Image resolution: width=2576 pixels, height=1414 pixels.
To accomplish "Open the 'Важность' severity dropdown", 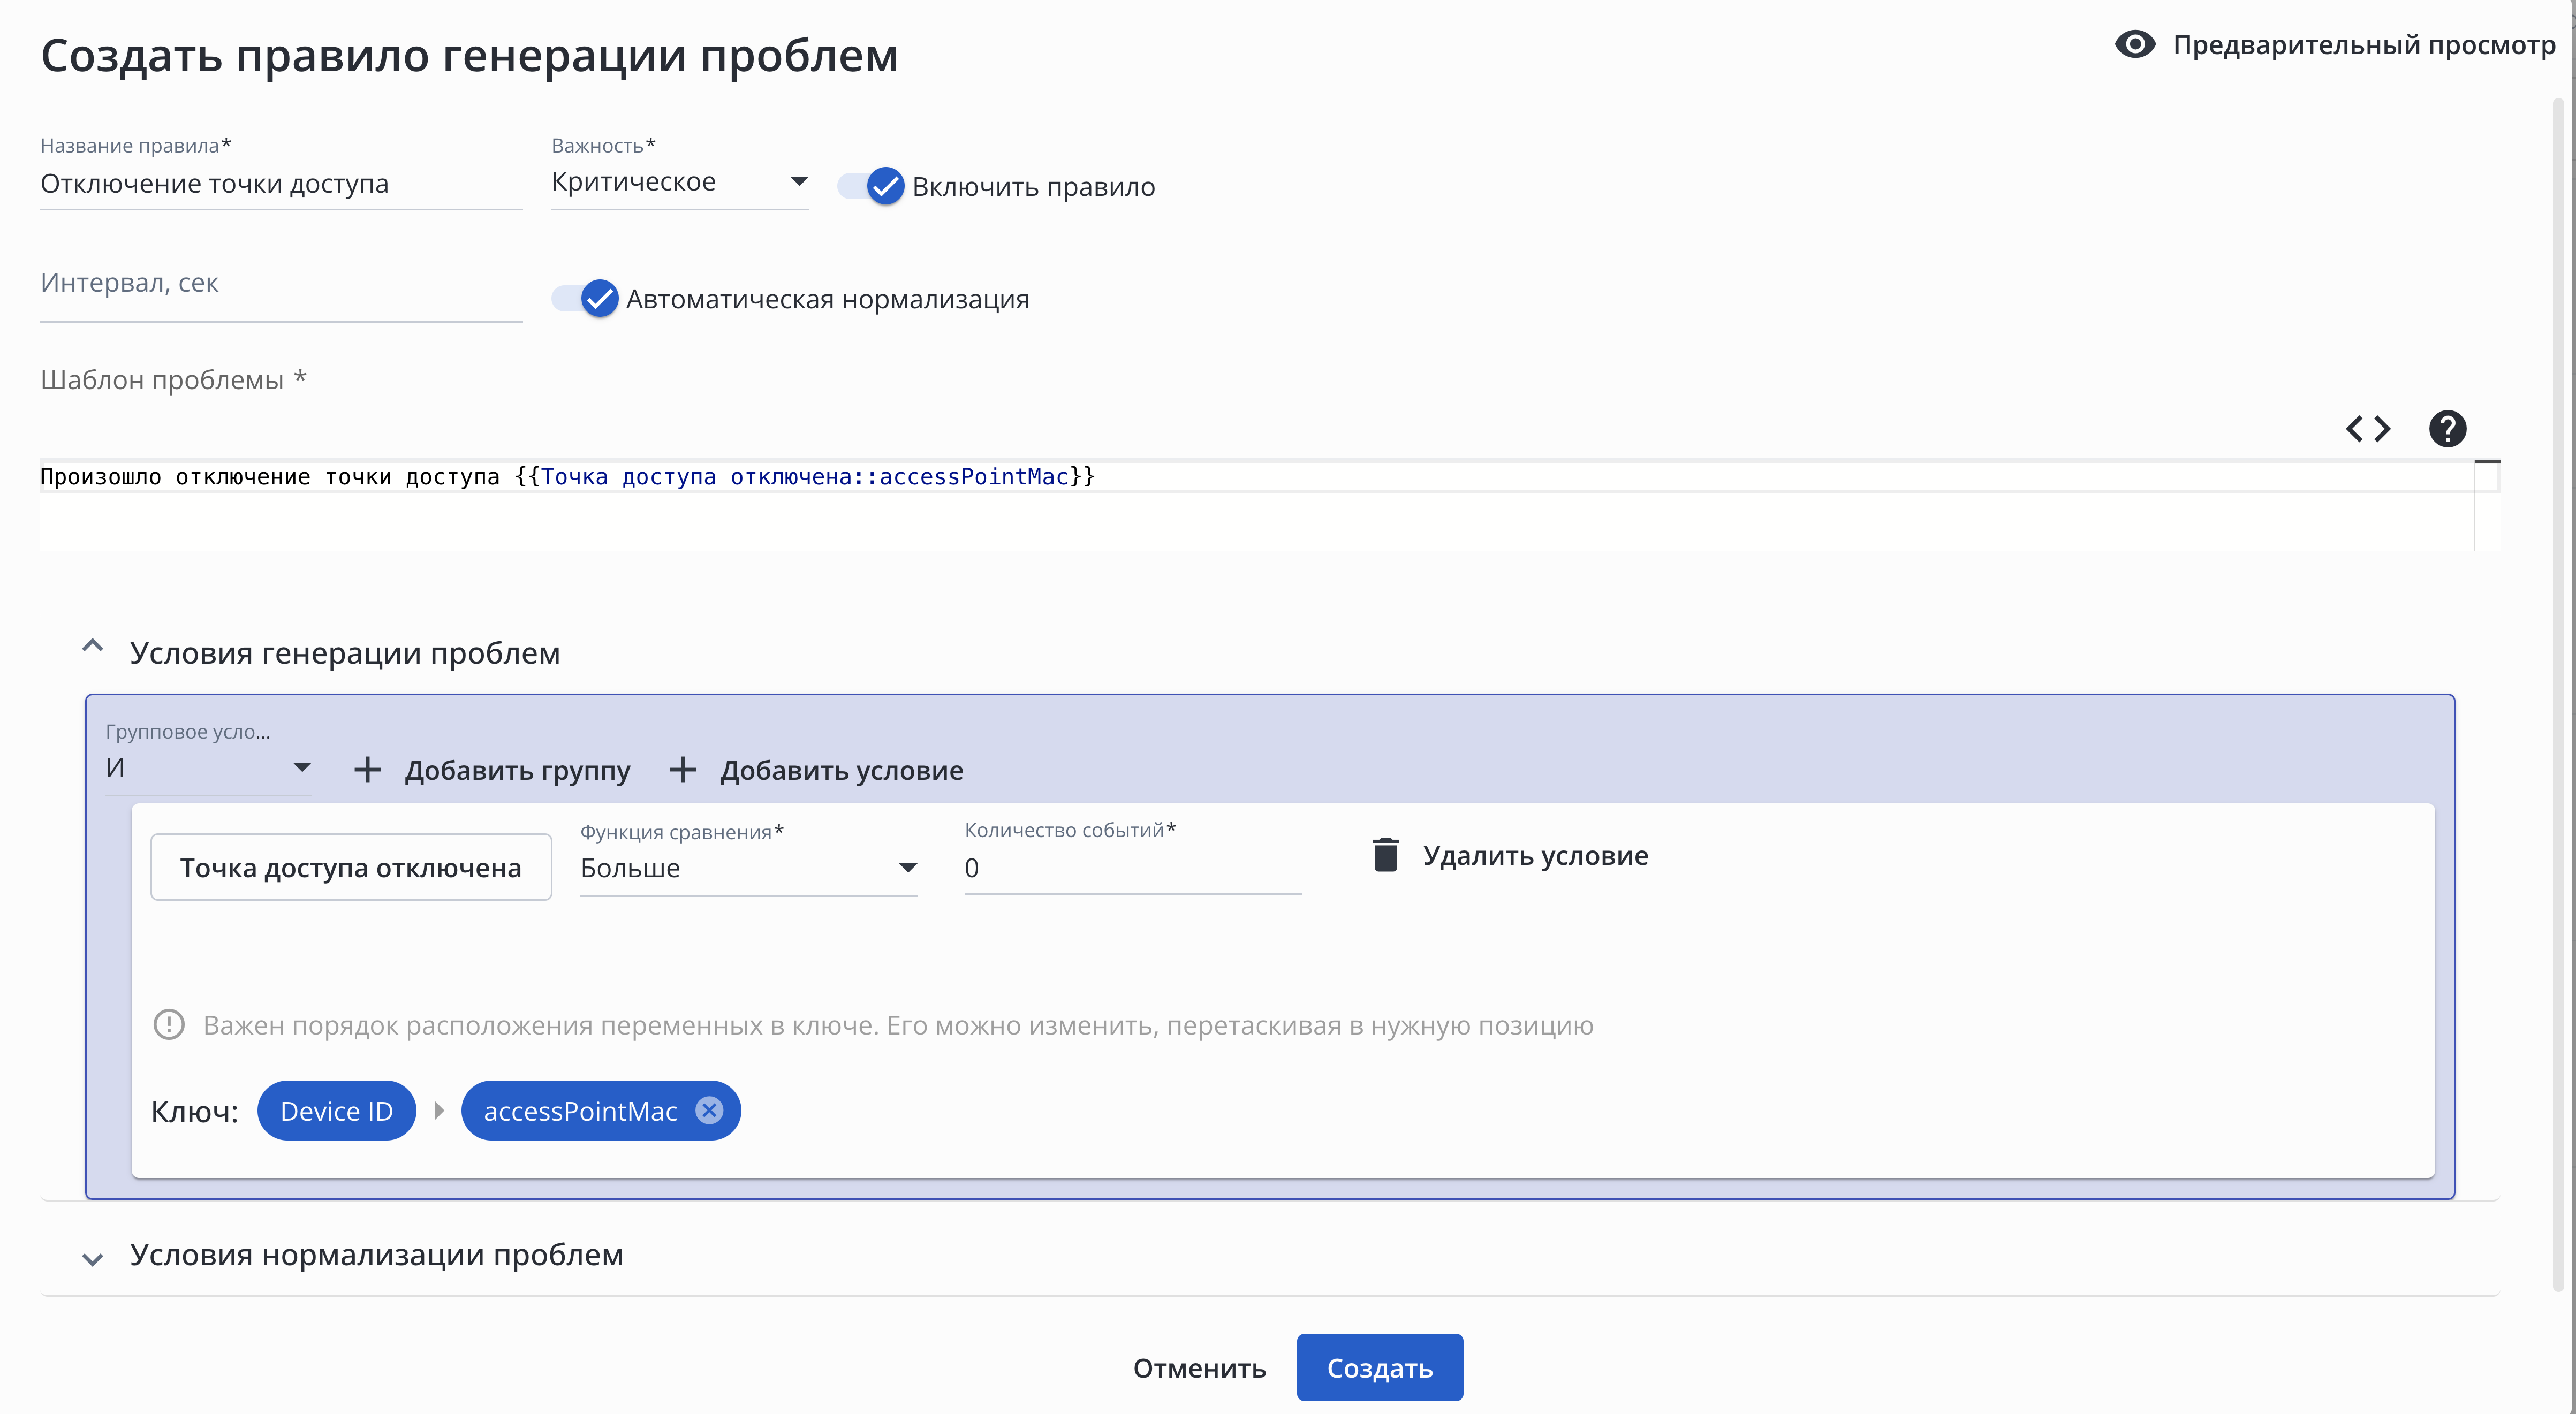I will tap(680, 182).
